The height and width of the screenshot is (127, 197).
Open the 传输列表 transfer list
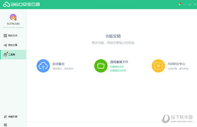pos(13,116)
